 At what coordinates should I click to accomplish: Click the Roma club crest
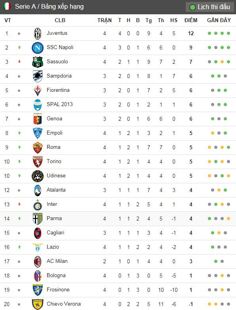click(x=38, y=148)
